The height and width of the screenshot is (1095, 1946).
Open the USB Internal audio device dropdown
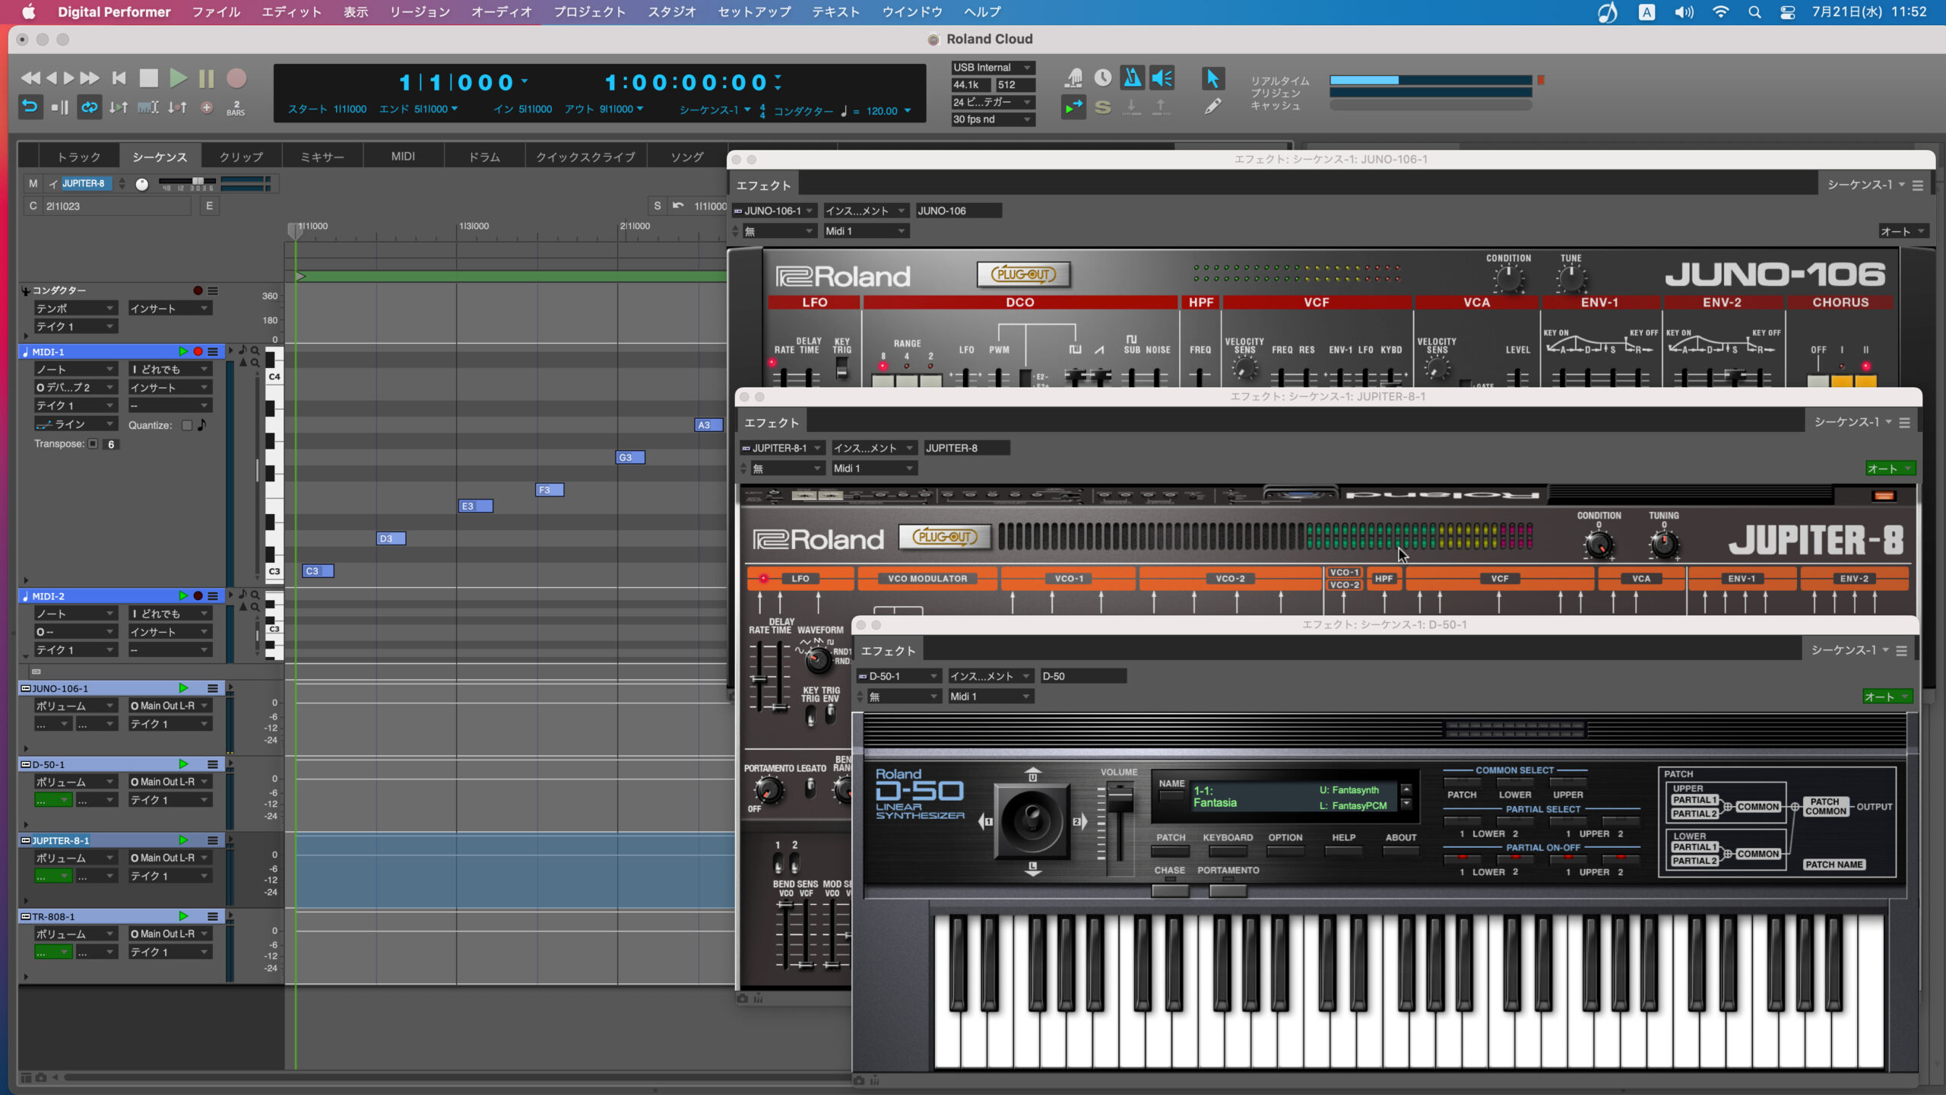[993, 67]
